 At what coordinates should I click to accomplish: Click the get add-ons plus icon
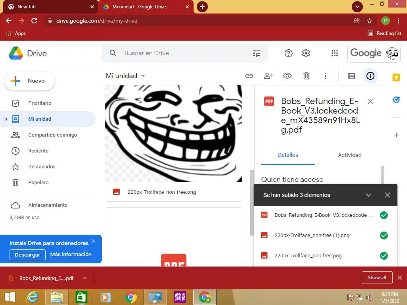pos(396,135)
